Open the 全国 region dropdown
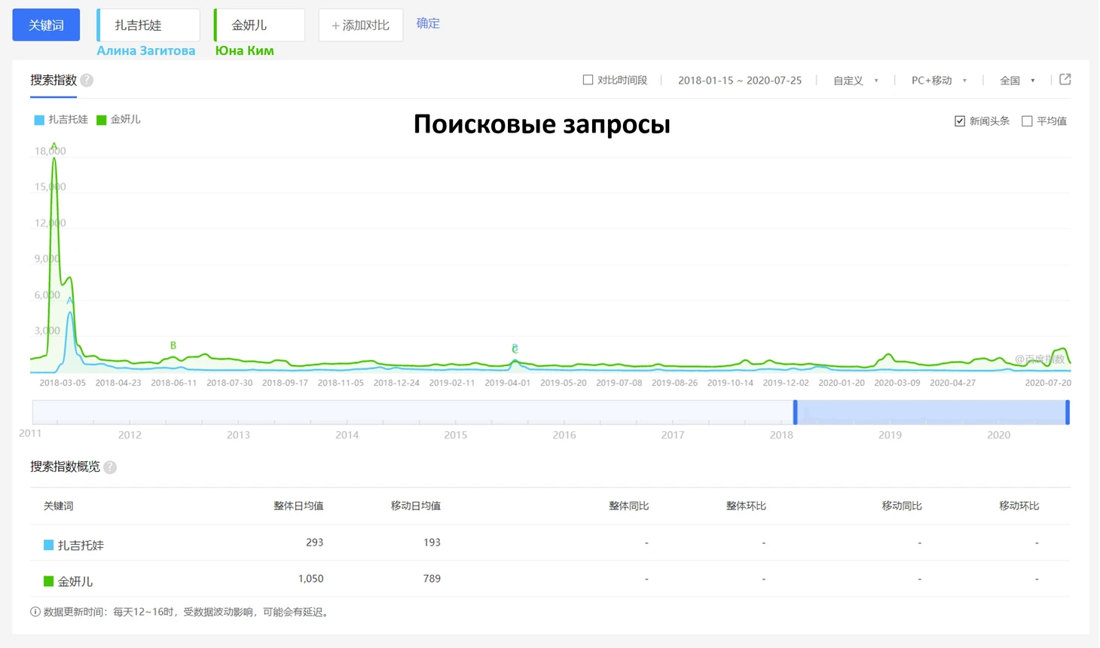 coord(1017,81)
